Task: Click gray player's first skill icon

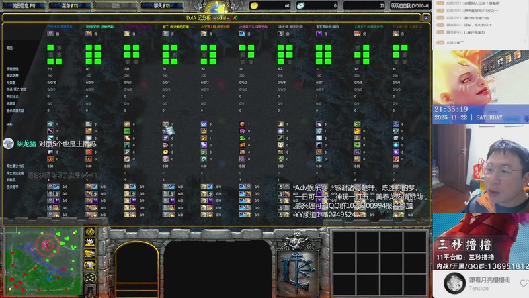Action: pyautogui.click(x=280, y=124)
